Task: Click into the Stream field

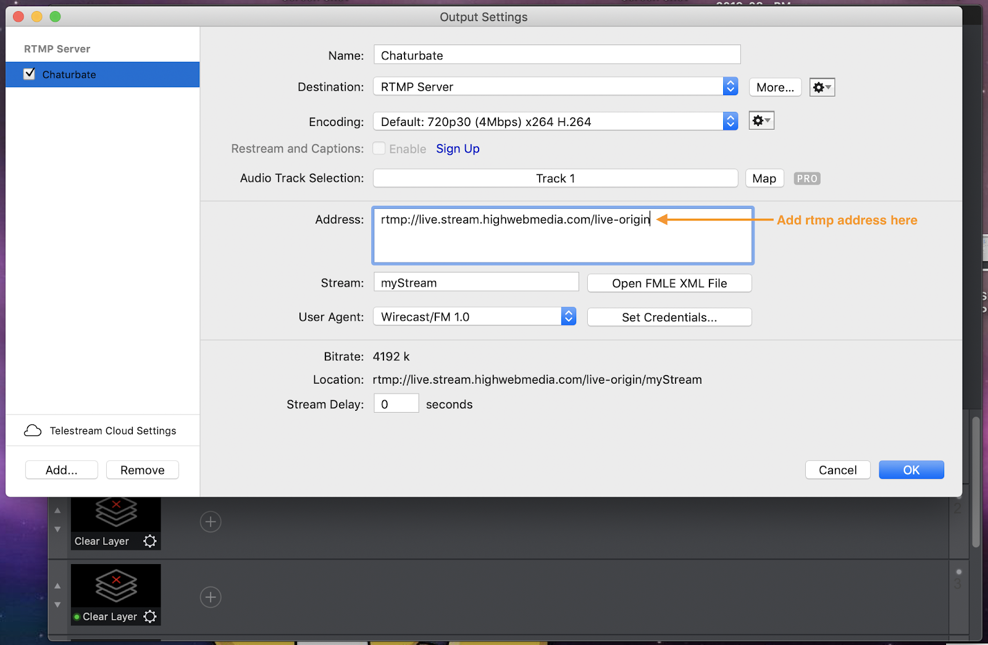Action: point(476,282)
